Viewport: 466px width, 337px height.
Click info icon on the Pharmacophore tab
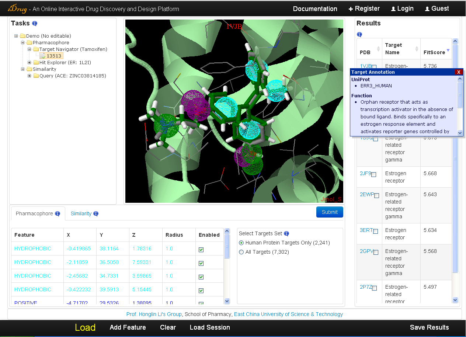click(58, 213)
